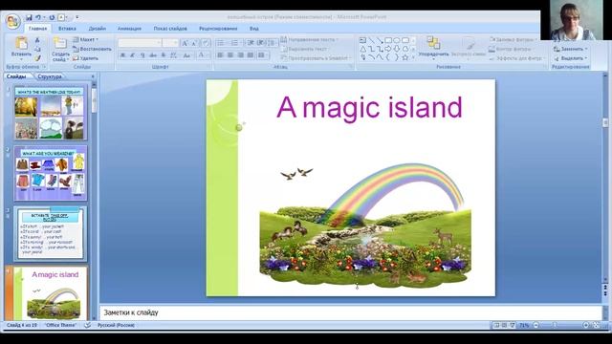Open the Выделить dropdown
Image resolution: width=612 pixels, height=344 pixels.
[570, 58]
